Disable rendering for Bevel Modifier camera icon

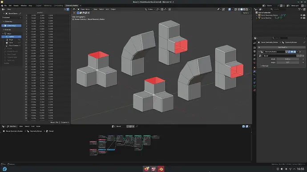304,18
